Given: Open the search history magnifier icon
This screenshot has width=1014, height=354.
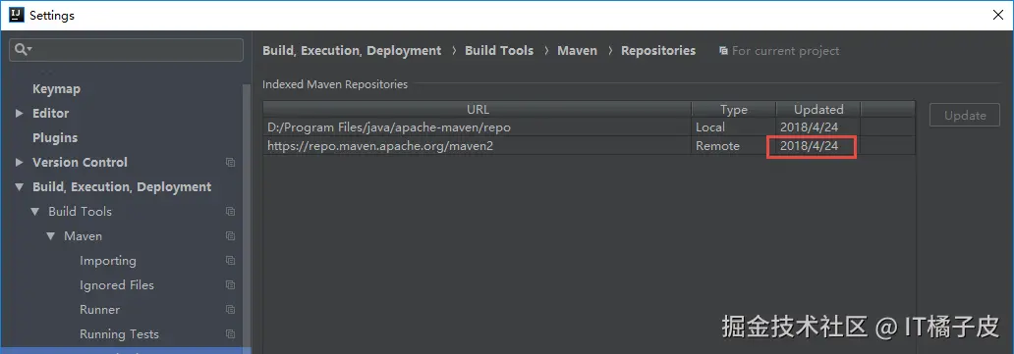Looking at the screenshot, I should pos(24,50).
